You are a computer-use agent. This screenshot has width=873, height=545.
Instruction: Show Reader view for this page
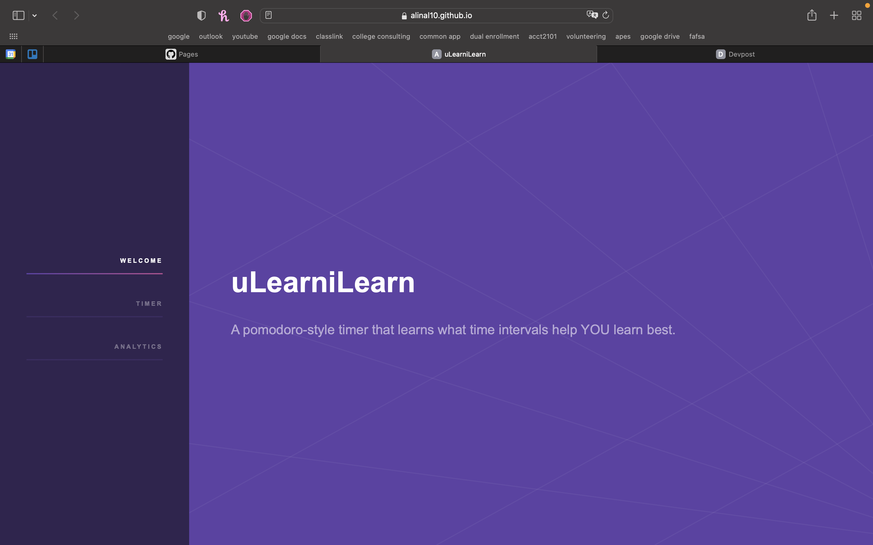pyautogui.click(x=268, y=15)
